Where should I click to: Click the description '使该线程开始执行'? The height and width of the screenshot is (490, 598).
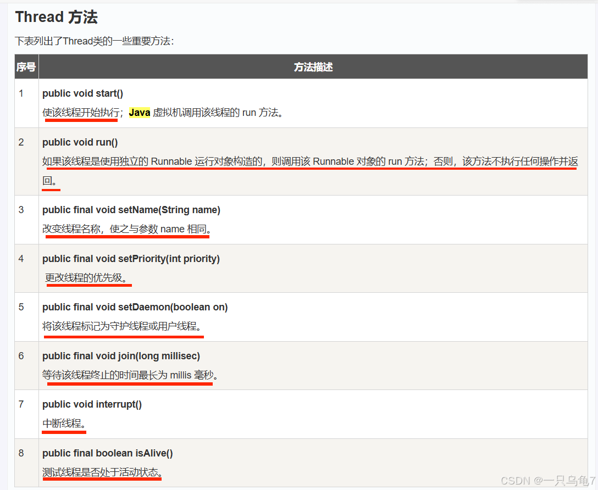tap(80, 113)
